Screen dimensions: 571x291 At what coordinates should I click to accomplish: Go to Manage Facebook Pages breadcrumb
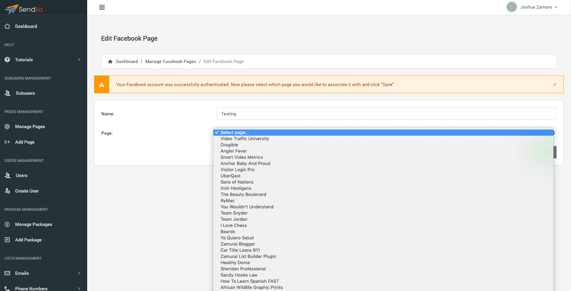(171, 62)
